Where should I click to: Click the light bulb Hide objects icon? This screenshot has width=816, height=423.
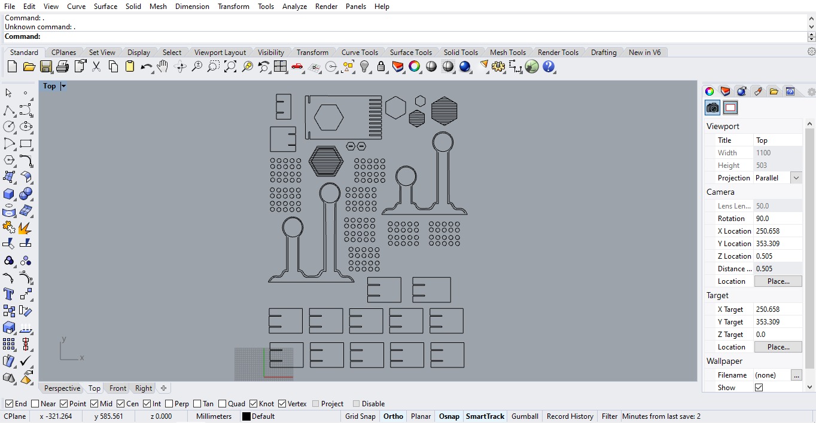coord(364,67)
